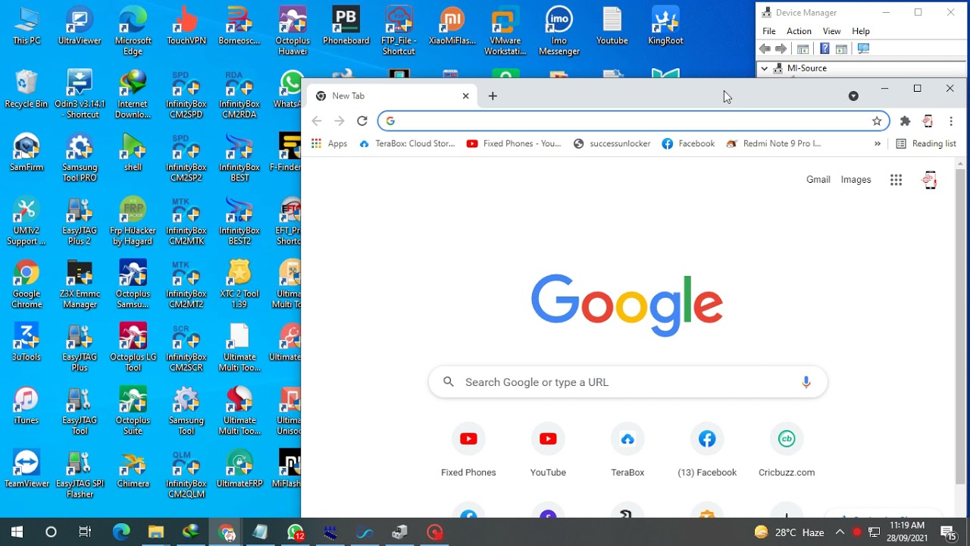Select the Frp HiJacker by Hagard icon

(x=133, y=221)
